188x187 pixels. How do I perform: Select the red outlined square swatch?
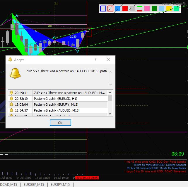coord(110,9)
